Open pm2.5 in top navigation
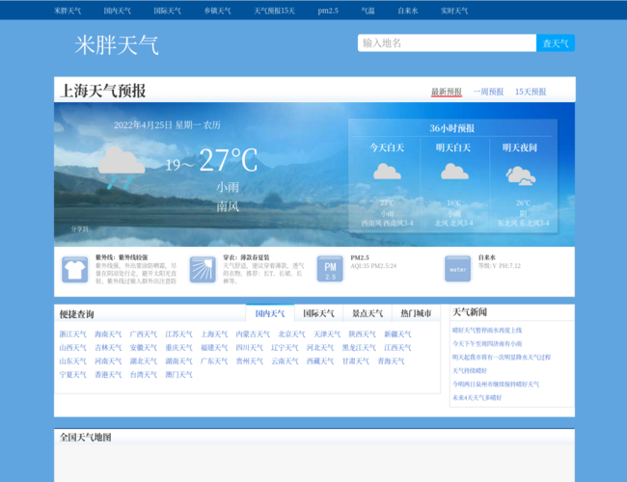This screenshot has height=482, width=627. tap(328, 11)
